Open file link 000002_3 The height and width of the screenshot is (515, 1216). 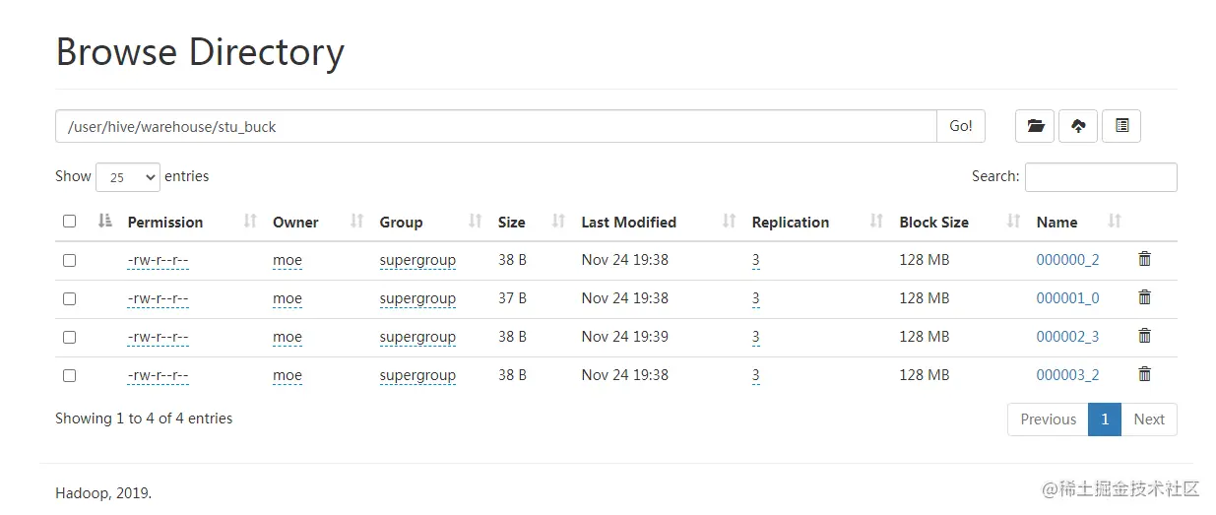1067,337
